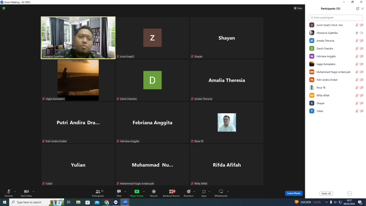Click USD/IDR taskbar widget

[x=308, y=202]
